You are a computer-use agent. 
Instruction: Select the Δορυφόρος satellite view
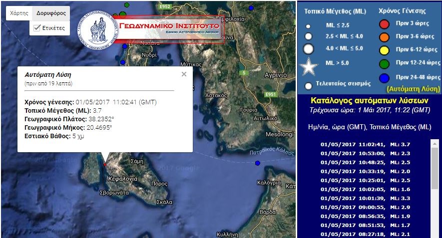(x=50, y=13)
